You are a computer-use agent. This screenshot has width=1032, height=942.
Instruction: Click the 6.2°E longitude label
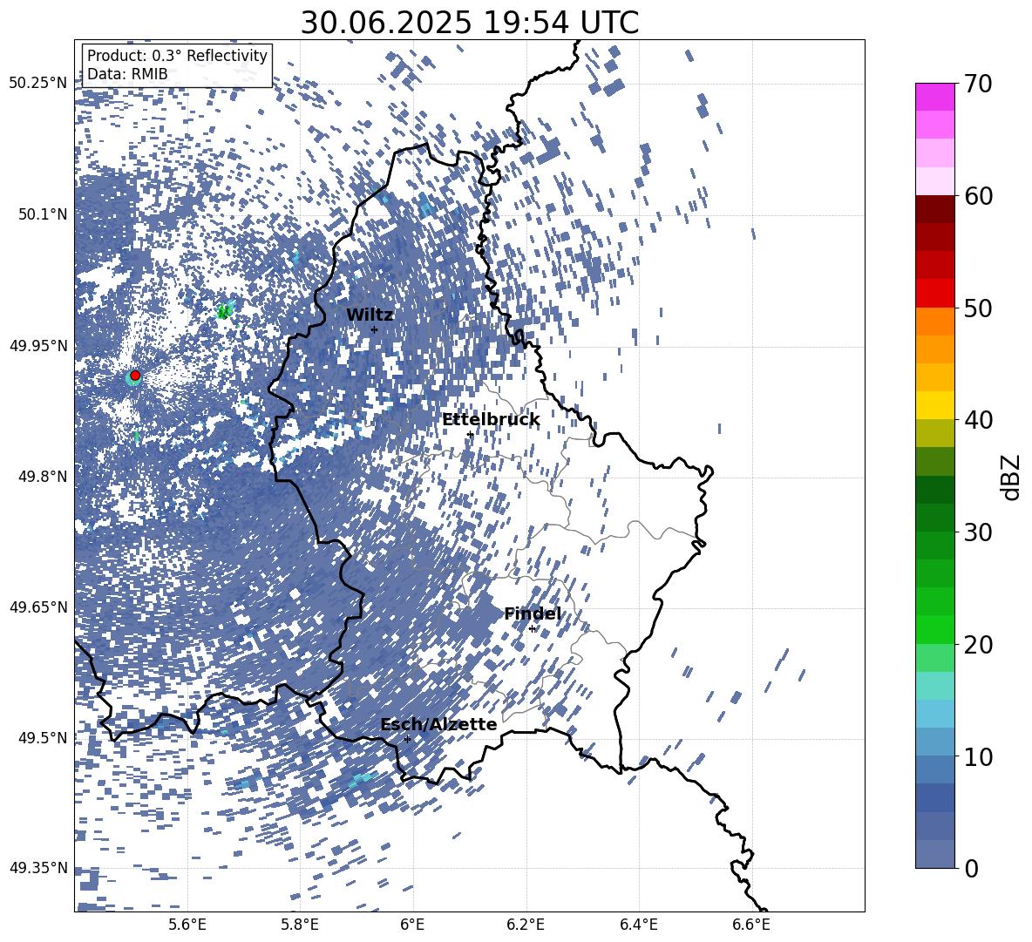click(526, 925)
